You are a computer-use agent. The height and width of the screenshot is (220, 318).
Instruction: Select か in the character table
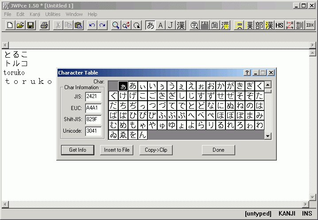coord(221,86)
